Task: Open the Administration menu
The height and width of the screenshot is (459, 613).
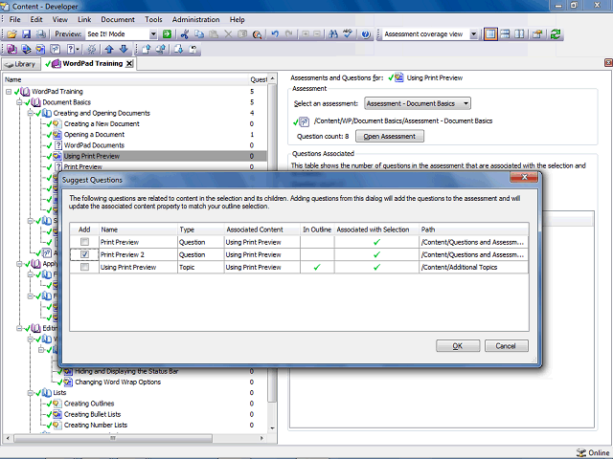Action: click(195, 19)
